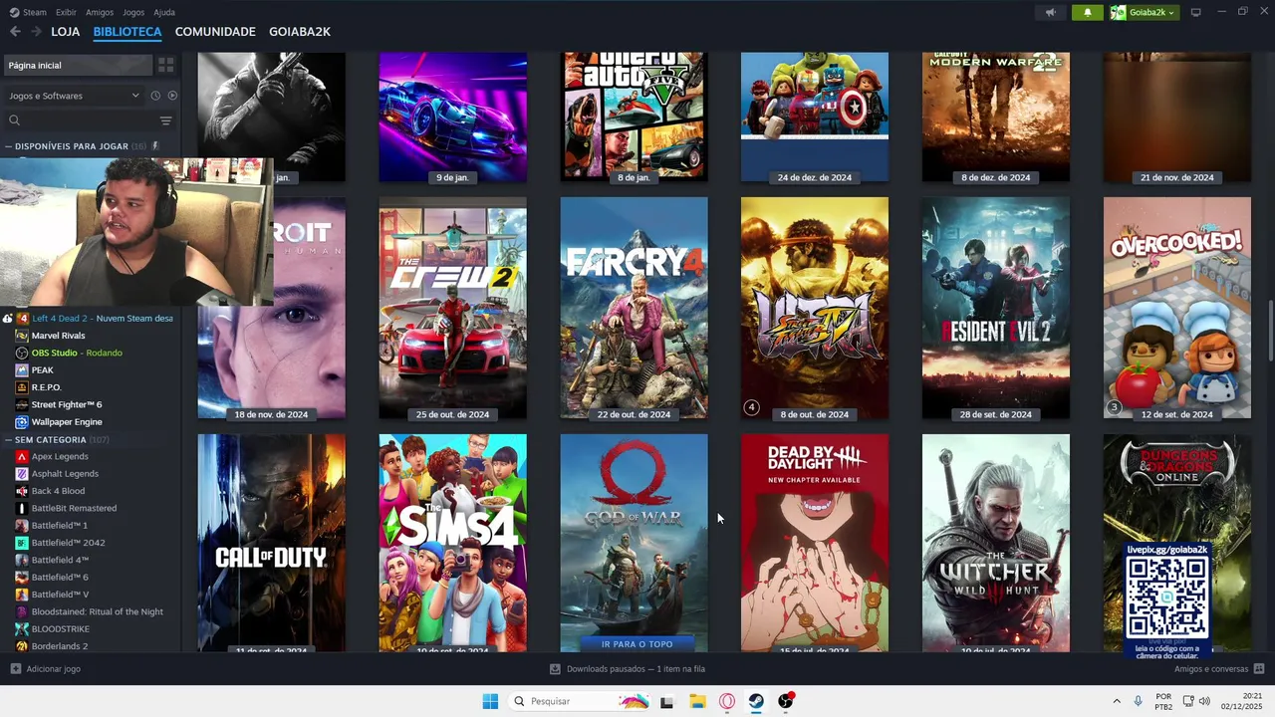Select Left 4 Dead 2 in sidebar
This screenshot has width=1275, height=717.
pyautogui.click(x=95, y=319)
